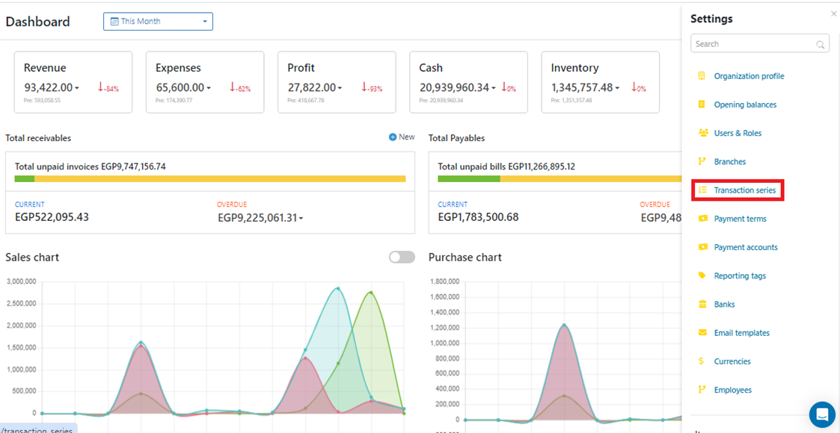
Task: Close the Settings panel
Action: (834, 13)
